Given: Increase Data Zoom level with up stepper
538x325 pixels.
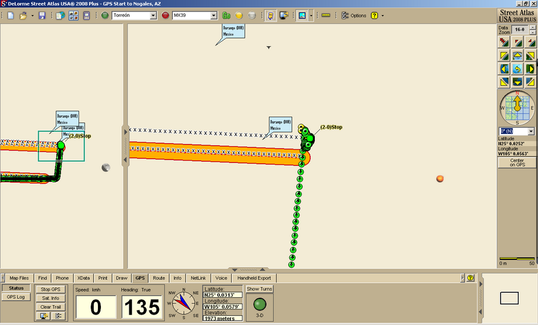Looking at the screenshot, I should [x=533, y=27].
